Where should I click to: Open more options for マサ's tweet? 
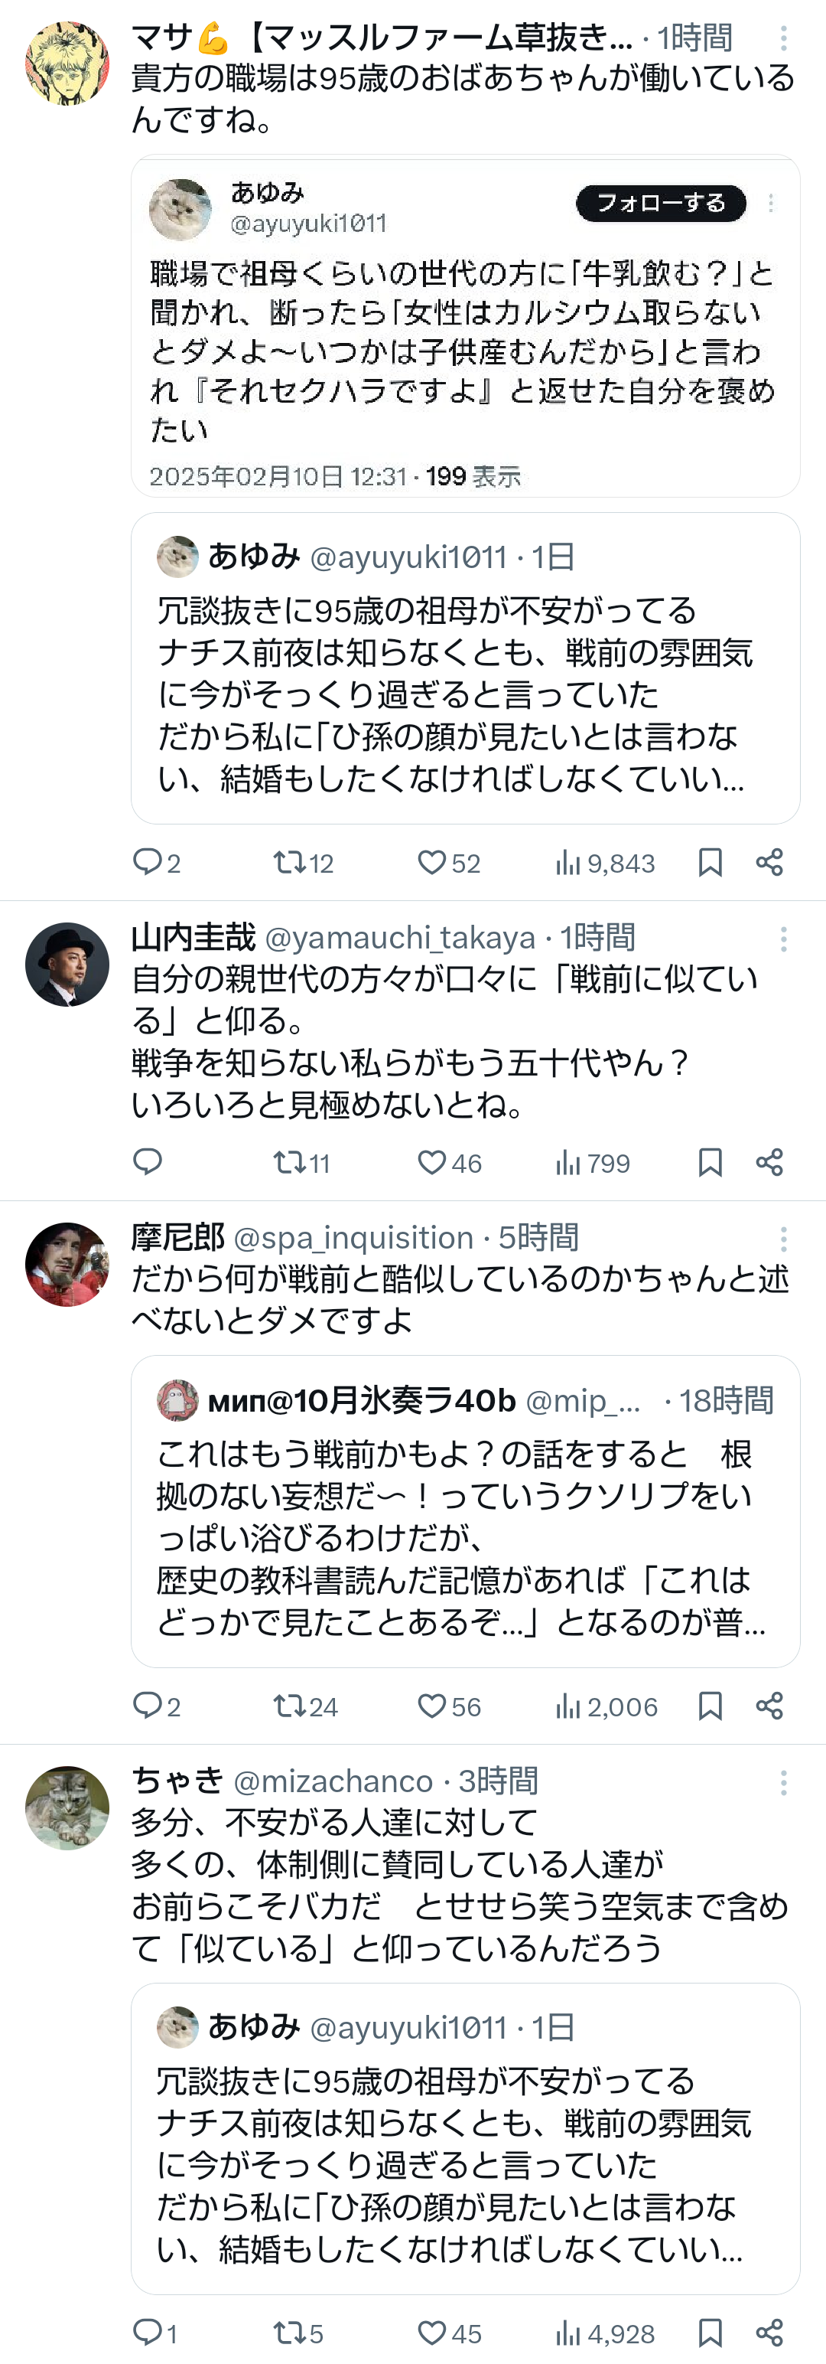coord(783,38)
